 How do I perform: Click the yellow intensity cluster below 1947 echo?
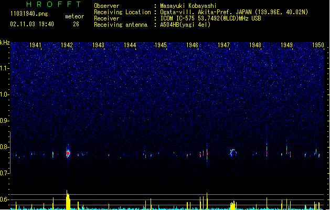pos(233,205)
